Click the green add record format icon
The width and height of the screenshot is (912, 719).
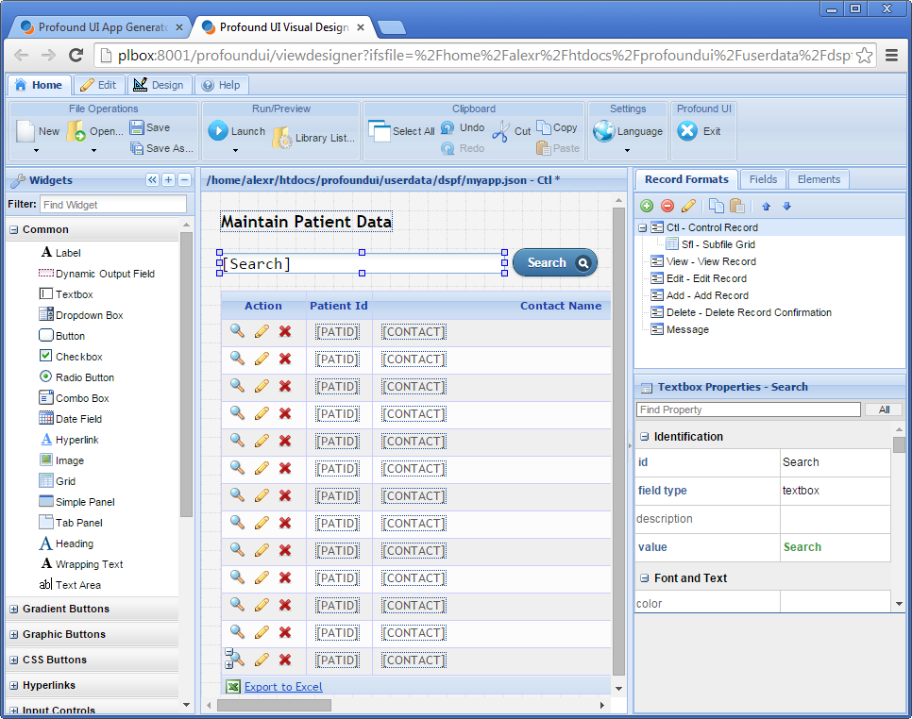coord(647,206)
